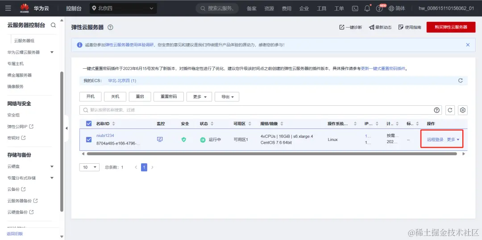Click the top cloud service search box

point(217,8)
